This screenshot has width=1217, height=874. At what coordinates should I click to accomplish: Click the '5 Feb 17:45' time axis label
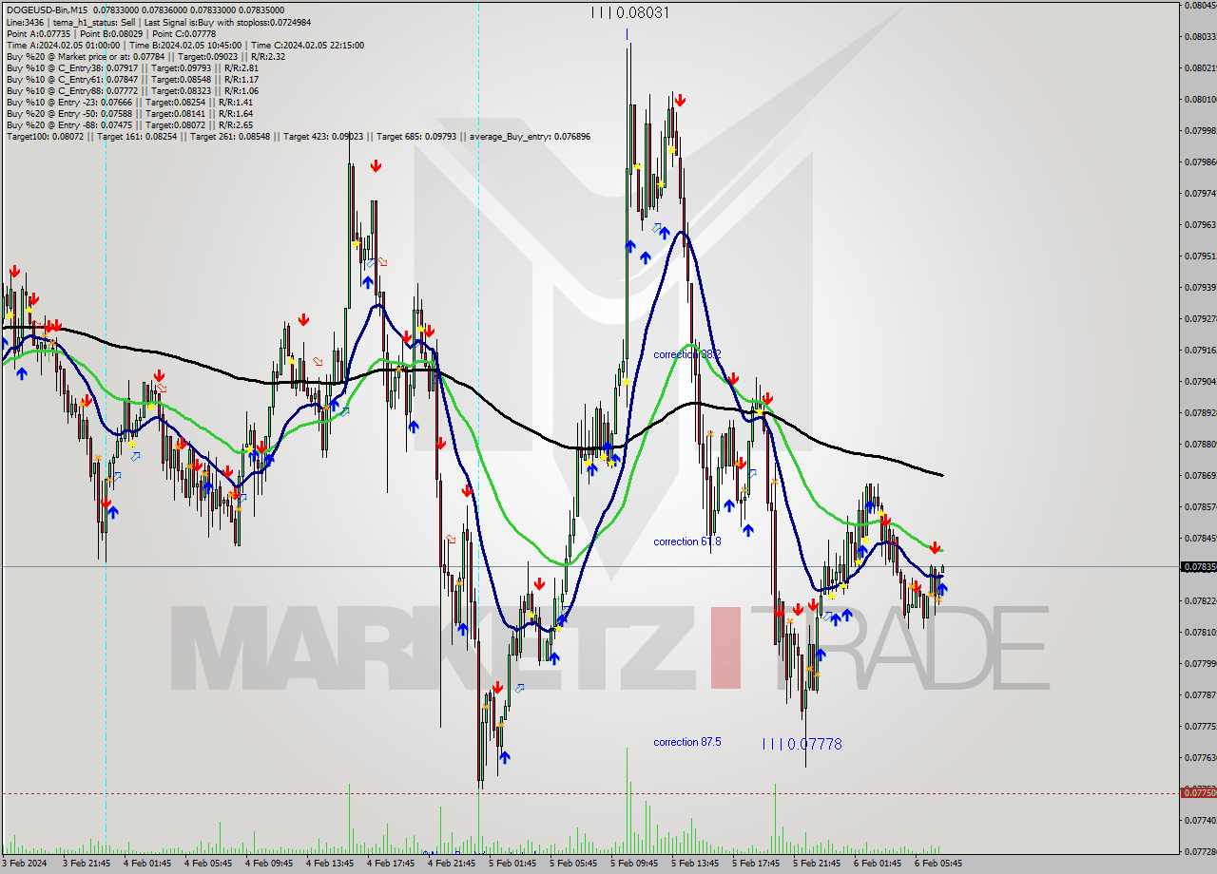click(756, 864)
